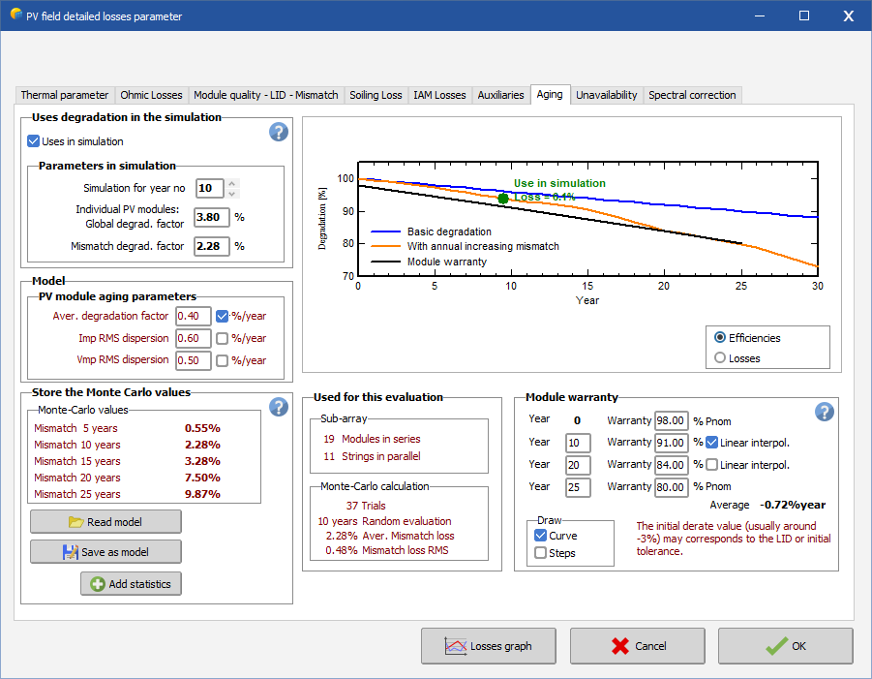872x679 pixels.
Task: Toggle Uses in simulation checkbox
Action: (33, 141)
